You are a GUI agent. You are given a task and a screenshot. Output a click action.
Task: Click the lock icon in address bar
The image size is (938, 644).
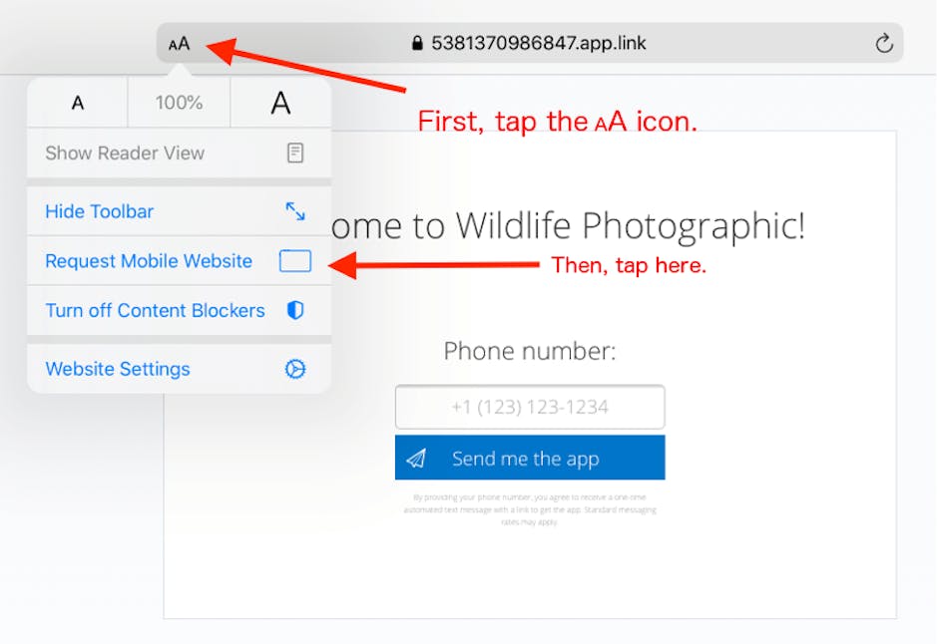pos(417,44)
